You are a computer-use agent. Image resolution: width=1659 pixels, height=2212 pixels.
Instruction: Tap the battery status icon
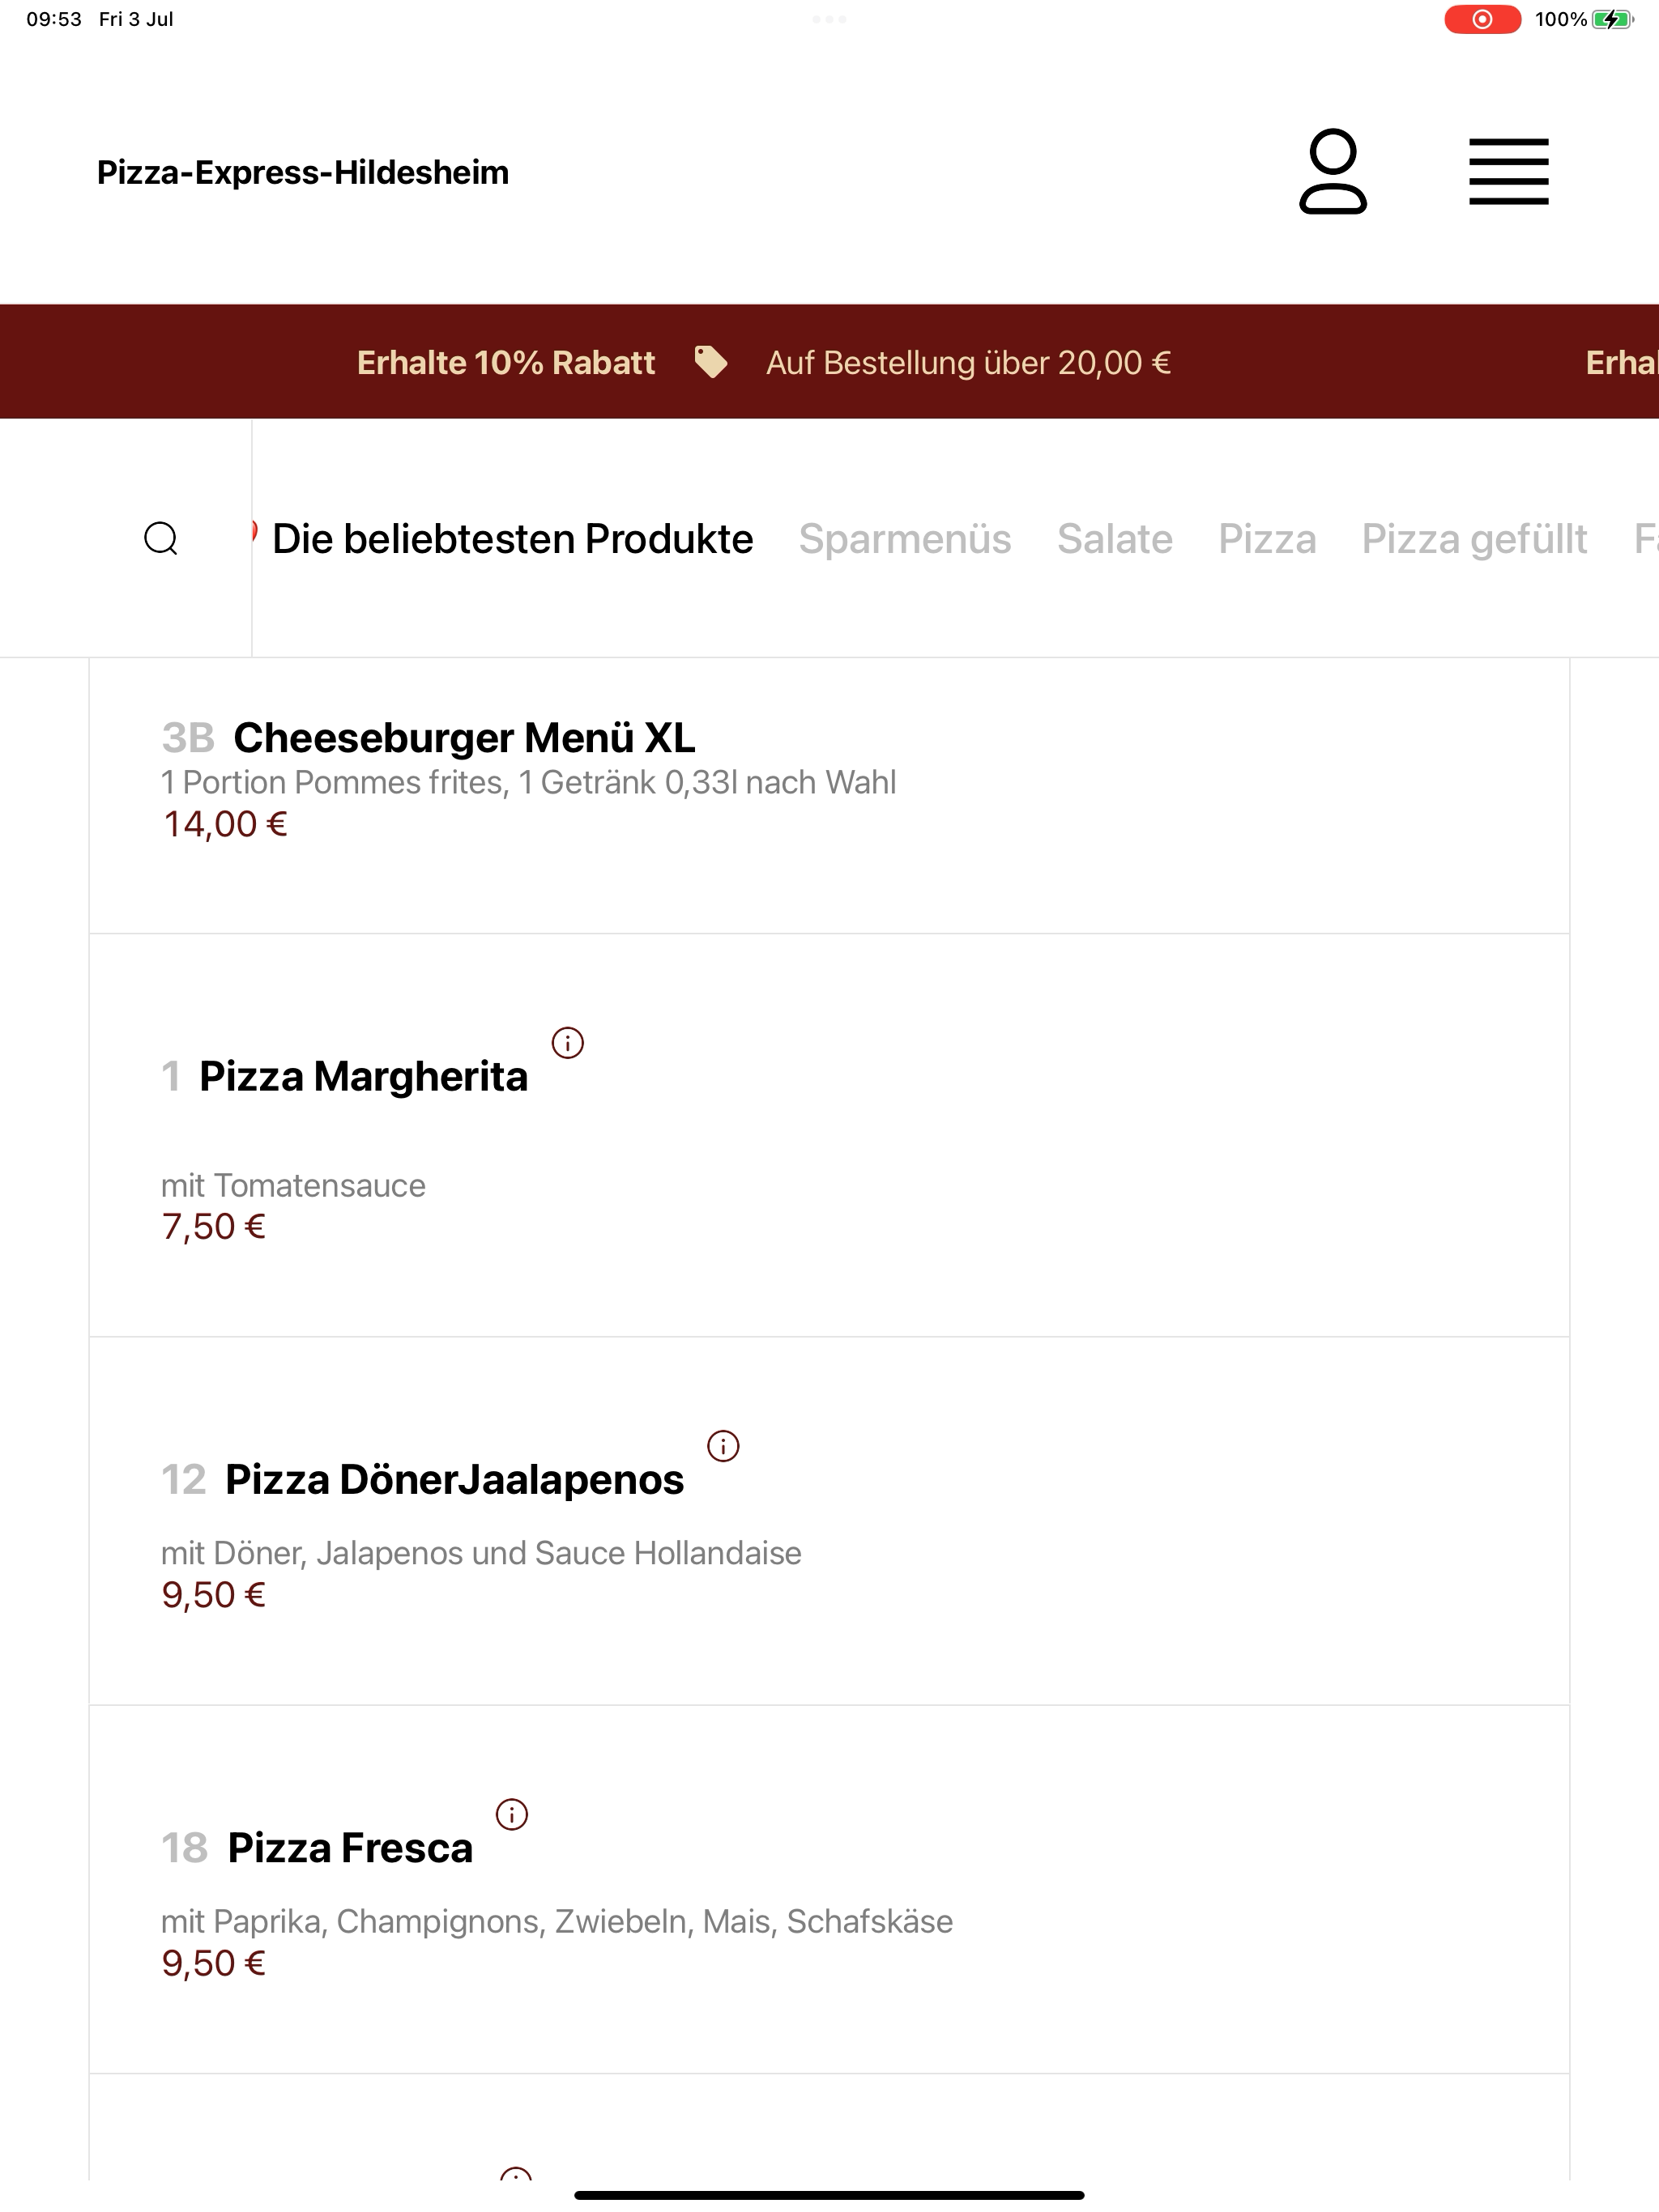tap(1612, 19)
